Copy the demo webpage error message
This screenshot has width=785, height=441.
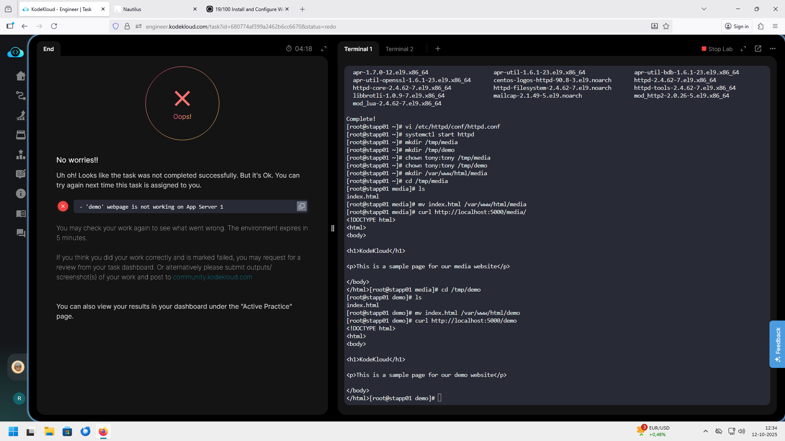click(x=301, y=207)
